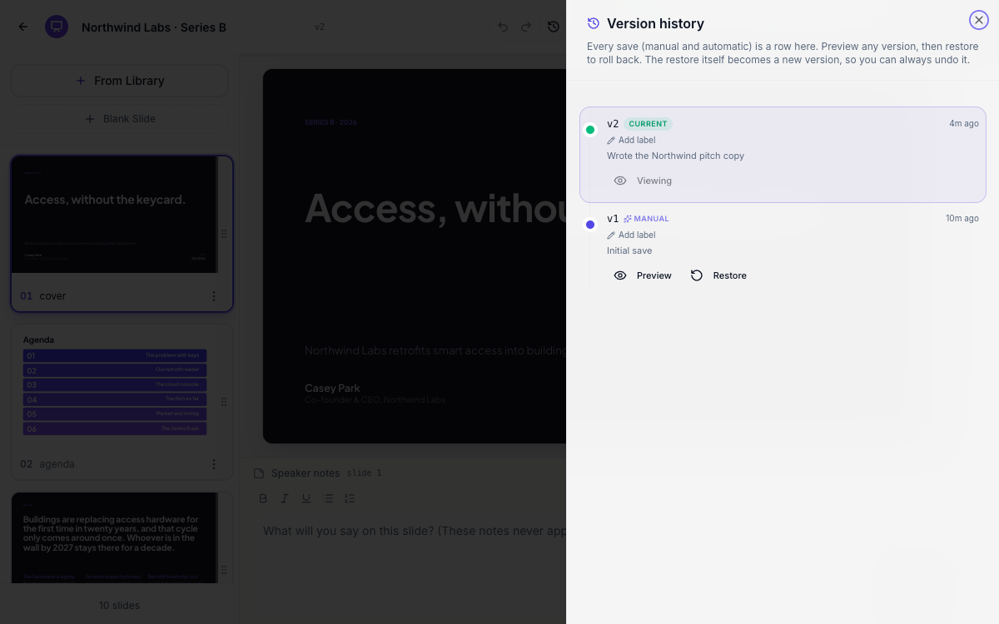Restore version v1

(718, 275)
